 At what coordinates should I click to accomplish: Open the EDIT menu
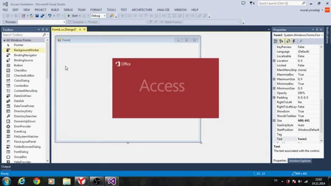[16, 10]
